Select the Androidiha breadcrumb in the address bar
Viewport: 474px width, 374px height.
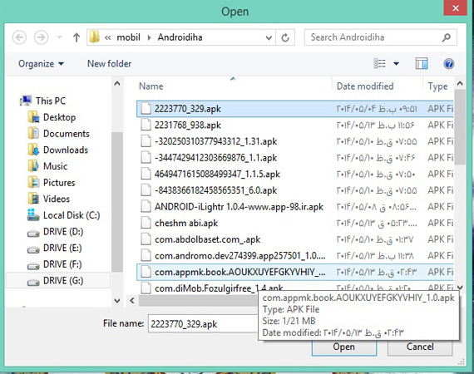[x=180, y=37]
